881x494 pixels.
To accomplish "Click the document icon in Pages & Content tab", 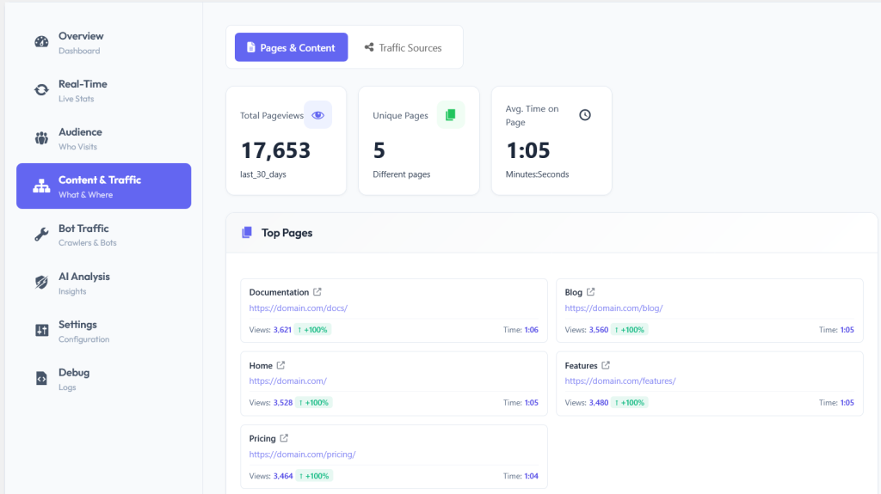I will pos(251,48).
